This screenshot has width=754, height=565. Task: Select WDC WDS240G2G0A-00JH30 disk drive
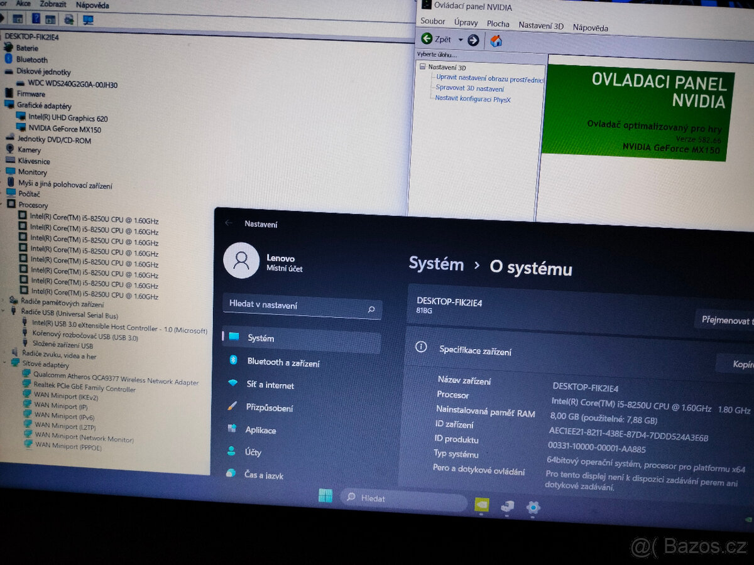tap(73, 83)
